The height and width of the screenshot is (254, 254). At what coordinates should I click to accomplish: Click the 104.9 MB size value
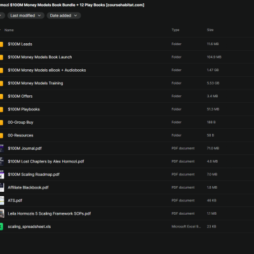(x=214, y=57)
